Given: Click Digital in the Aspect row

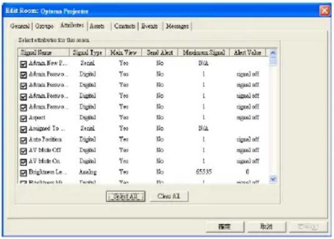Looking at the screenshot, I should 88,117.
